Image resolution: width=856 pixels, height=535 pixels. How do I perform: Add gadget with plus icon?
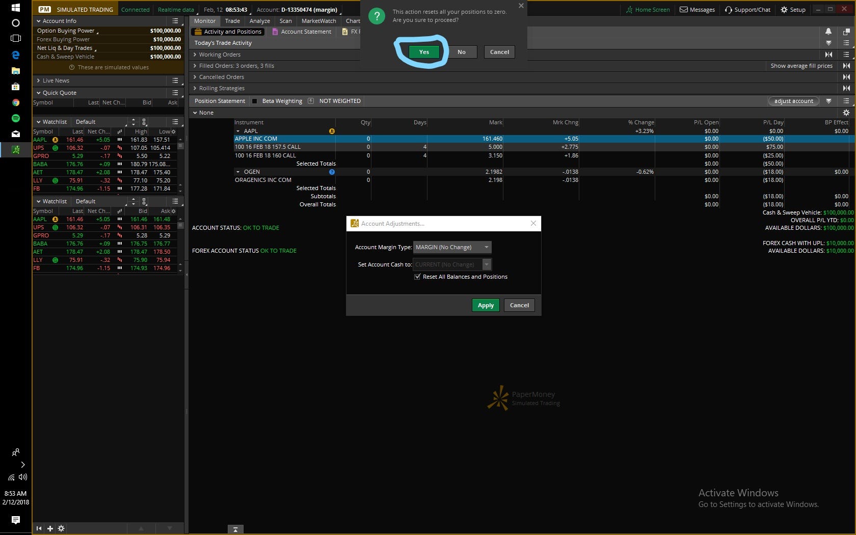[x=50, y=528]
